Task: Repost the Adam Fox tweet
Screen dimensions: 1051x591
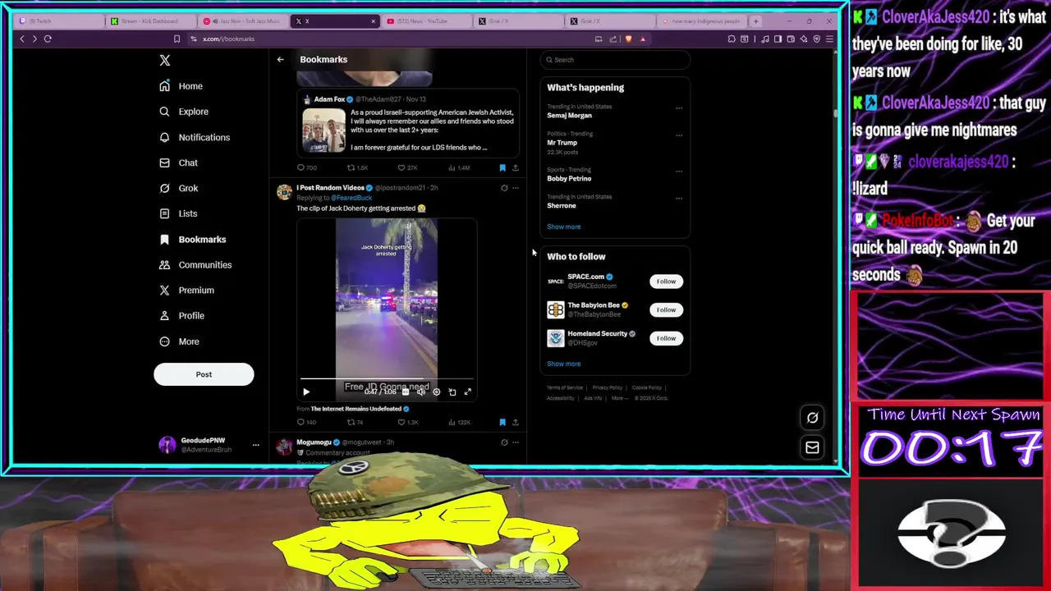Action: coord(357,167)
